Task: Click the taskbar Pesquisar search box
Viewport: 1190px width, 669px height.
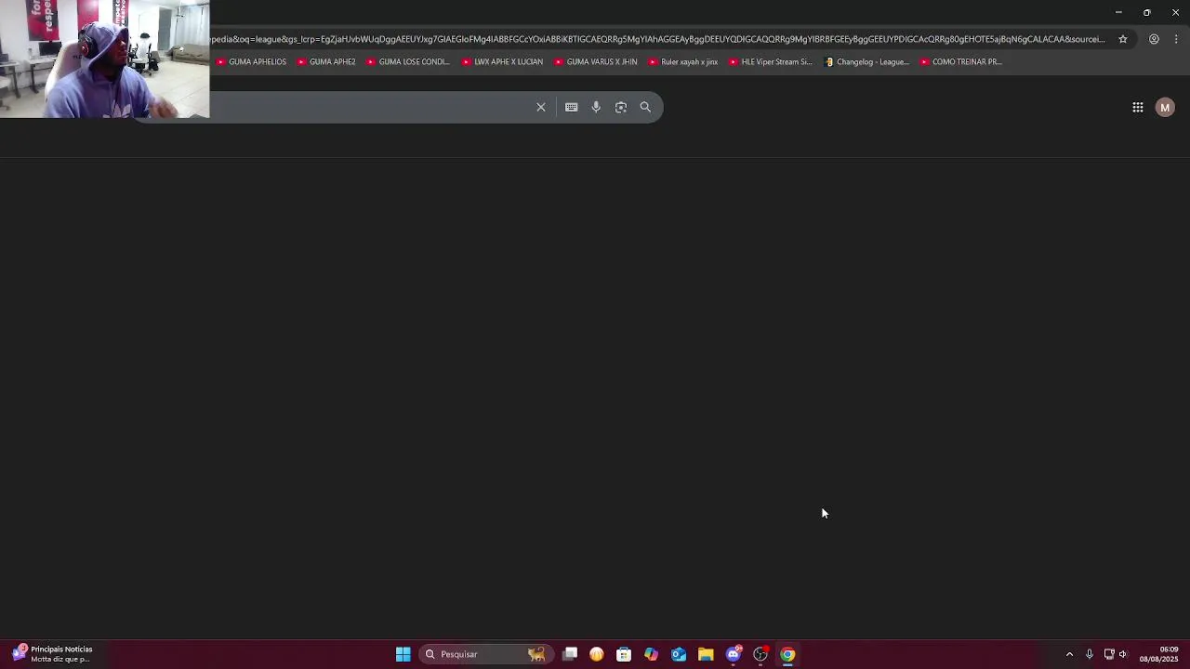Action: click(485, 654)
